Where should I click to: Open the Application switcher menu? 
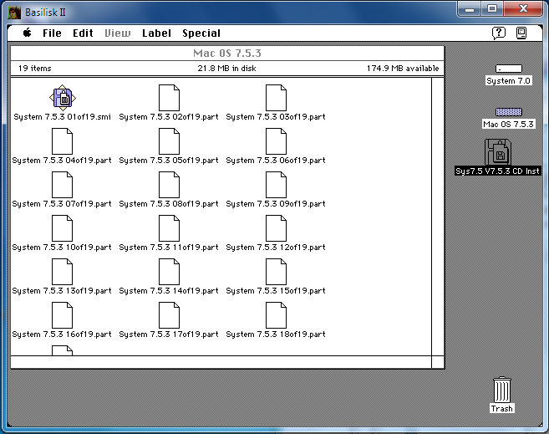(521, 33)
